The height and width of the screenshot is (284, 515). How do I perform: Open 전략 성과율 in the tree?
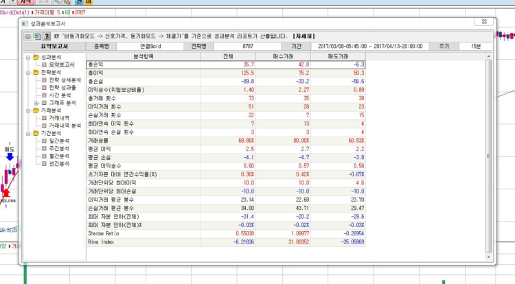[62, 88]
